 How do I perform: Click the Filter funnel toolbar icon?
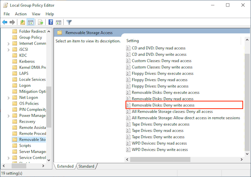click(69, 22)
